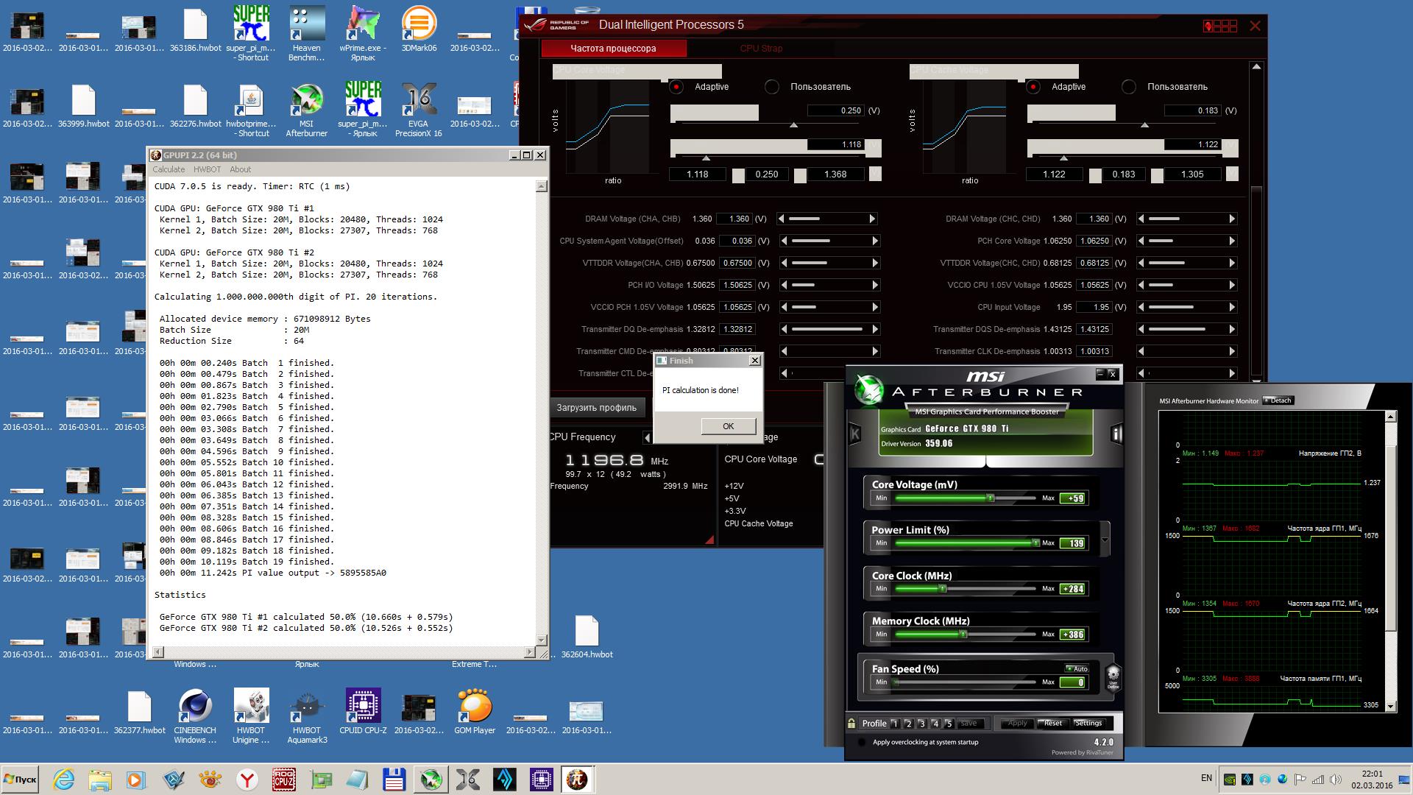
Task: Open Afterburner Settings
Action: point(1088,723)
